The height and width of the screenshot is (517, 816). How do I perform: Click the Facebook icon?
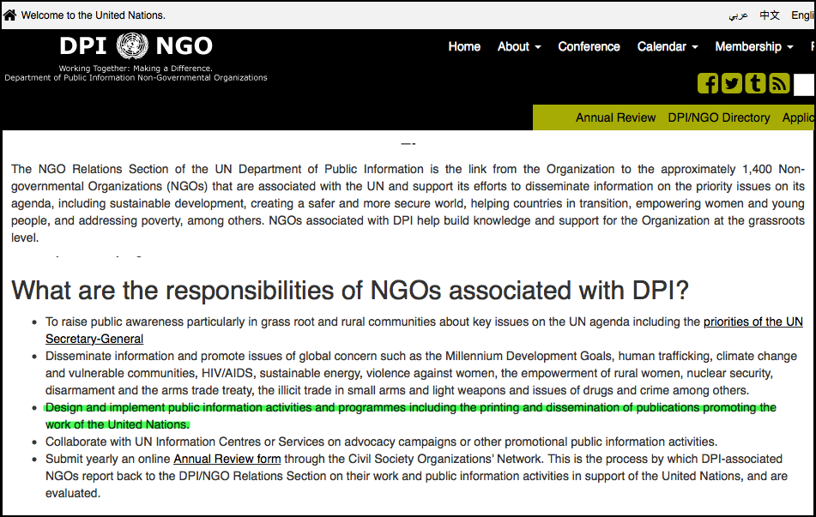tap(708, 83)
